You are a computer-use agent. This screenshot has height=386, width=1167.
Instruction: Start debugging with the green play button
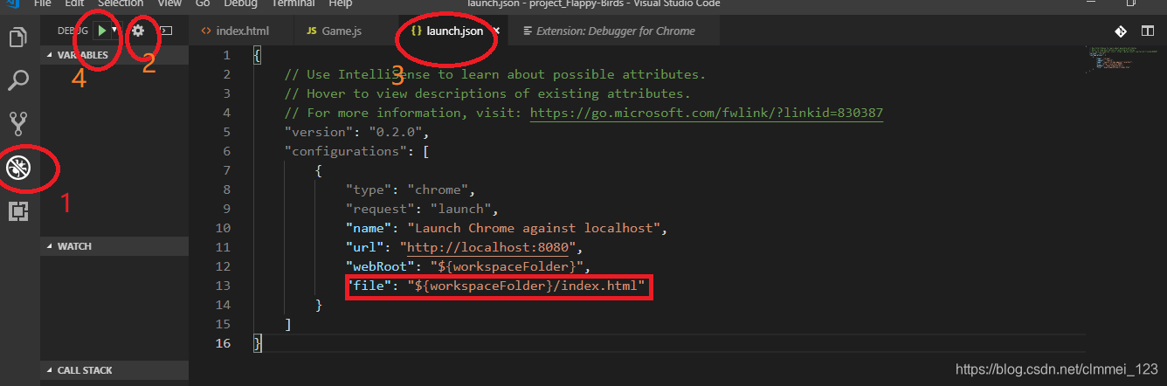(x=102, y=31)
